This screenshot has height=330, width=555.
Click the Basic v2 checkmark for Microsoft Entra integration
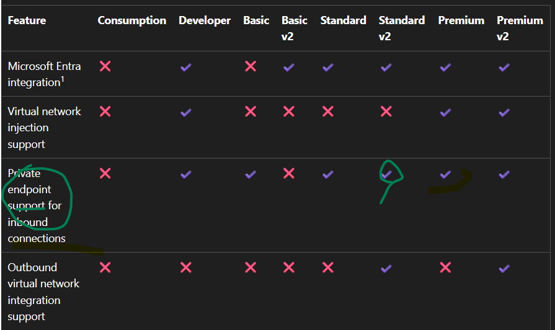pyautogui.click(x=289, y=67)
